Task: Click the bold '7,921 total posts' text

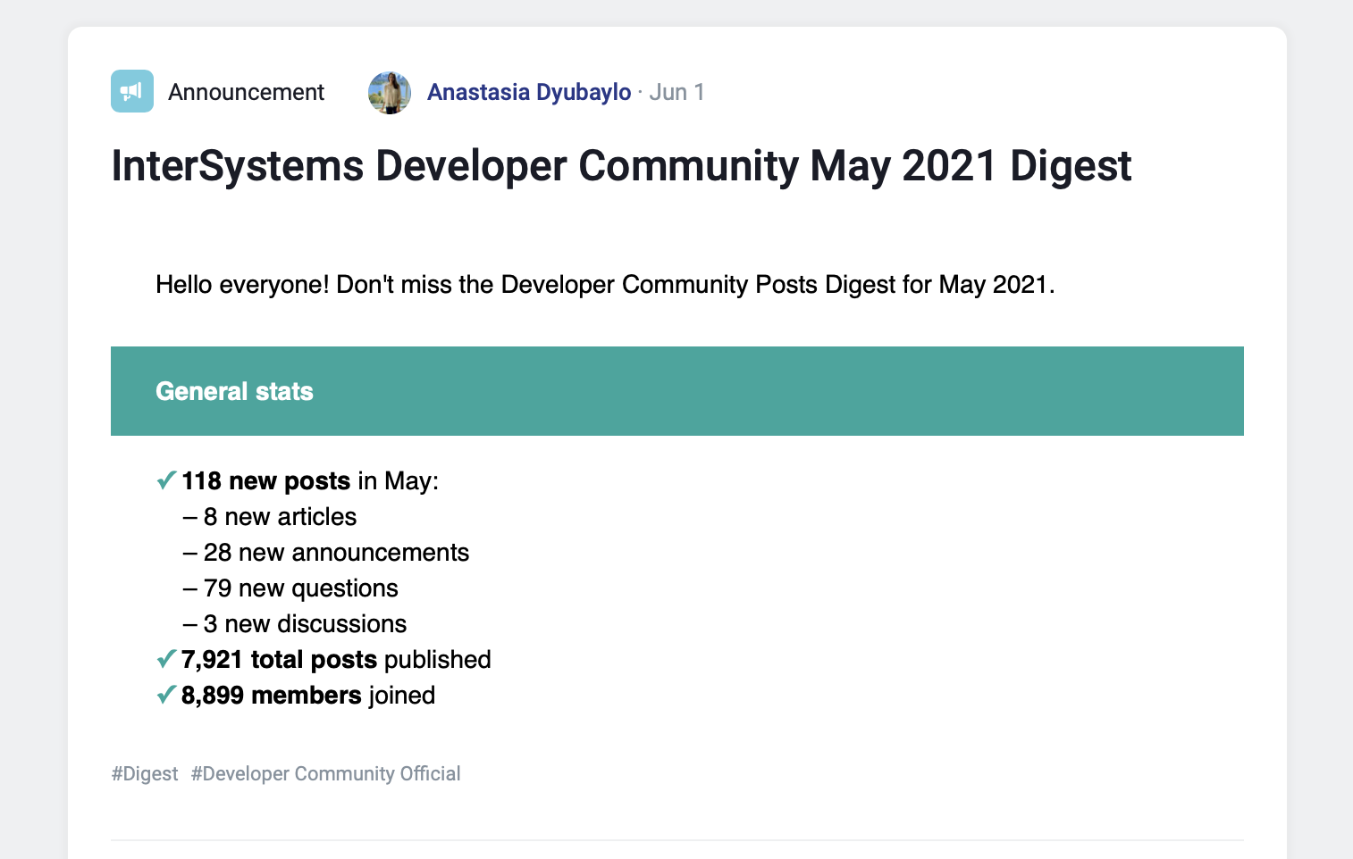Action: pyautogui.click(x=279, y=660)
